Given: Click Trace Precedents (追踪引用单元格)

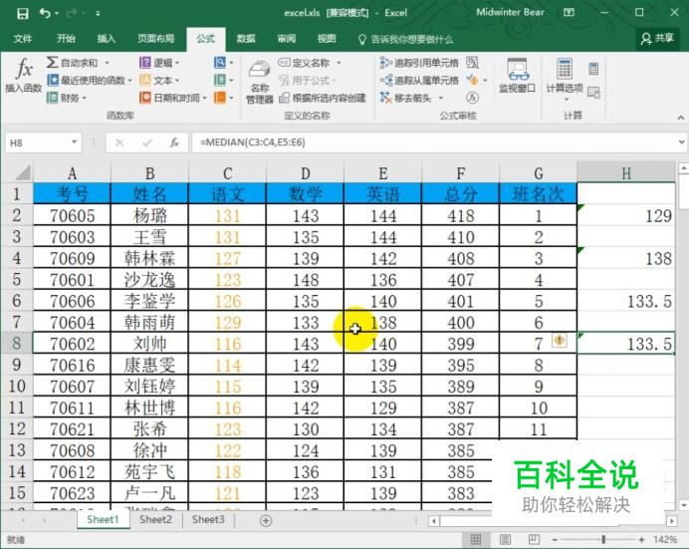Looking at the screenshot, I should (419, 63).
